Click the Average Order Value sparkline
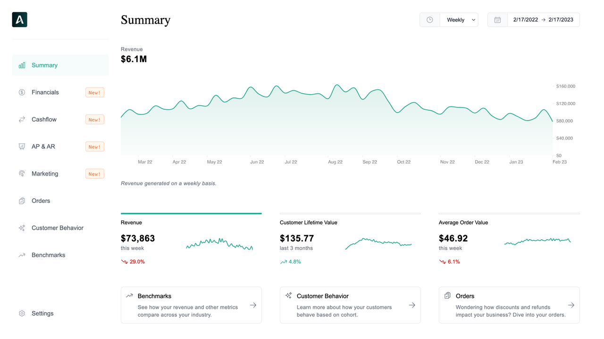This screenshot has width=604, height=339. (x=537, y=241)
